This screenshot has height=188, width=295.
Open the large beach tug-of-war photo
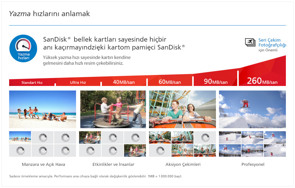tap(43, 109)
